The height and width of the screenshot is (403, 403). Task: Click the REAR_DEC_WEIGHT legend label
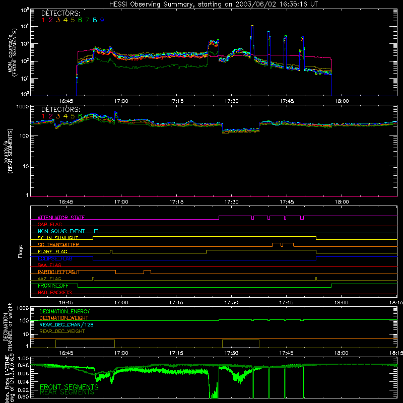click(62, 331)
